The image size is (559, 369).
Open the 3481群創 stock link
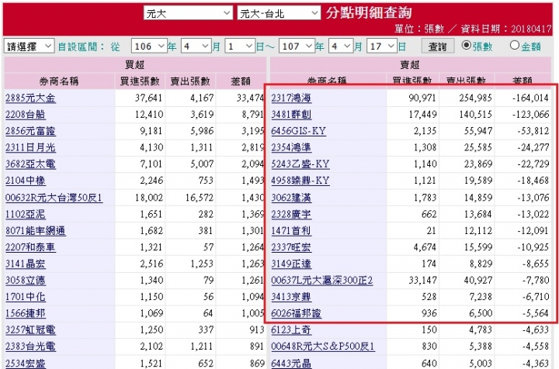(x=291, y=115)
